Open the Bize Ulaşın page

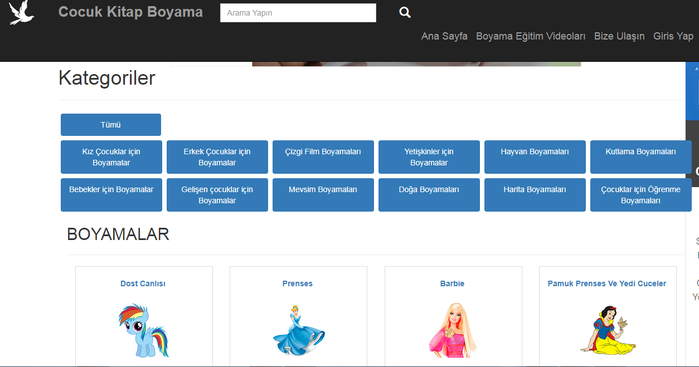click(x=619, y=36)
